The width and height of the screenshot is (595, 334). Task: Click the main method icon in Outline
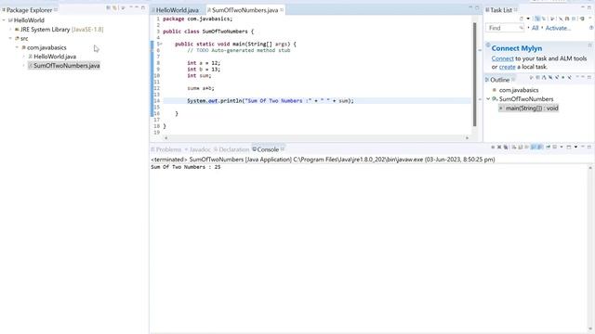[501, 109]
